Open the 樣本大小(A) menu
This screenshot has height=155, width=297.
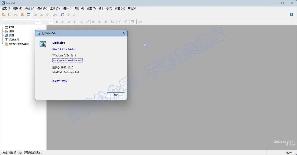tap(105, 9)
